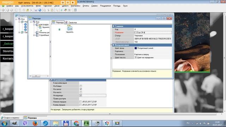226x127 pixels.
Task: Toggle the На место checkbox
Action: pyautogui.click(x=81, y=92)
